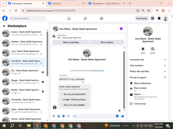Expand Media, files and links section
The image size is (173, 129).
click(148, 71)
